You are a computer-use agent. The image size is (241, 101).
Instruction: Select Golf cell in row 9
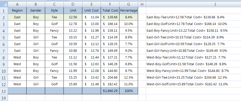(54, 64)
